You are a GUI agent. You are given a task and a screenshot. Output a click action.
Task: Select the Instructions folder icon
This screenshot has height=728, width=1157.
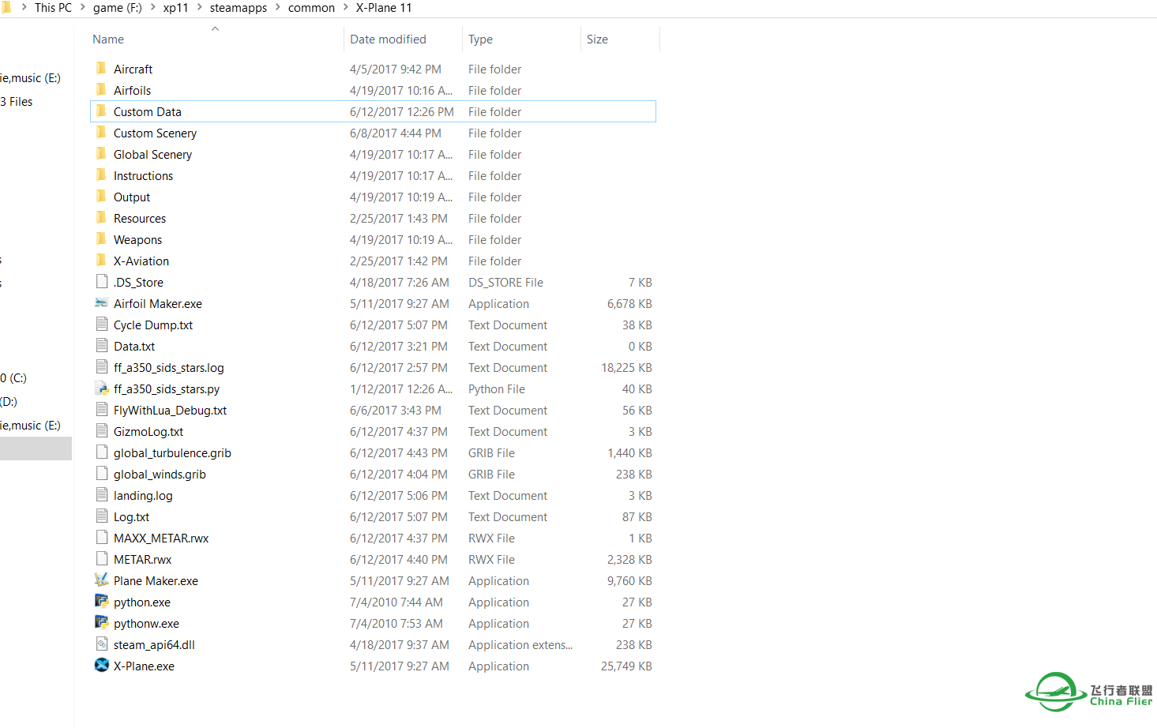[x=101, y=175]
